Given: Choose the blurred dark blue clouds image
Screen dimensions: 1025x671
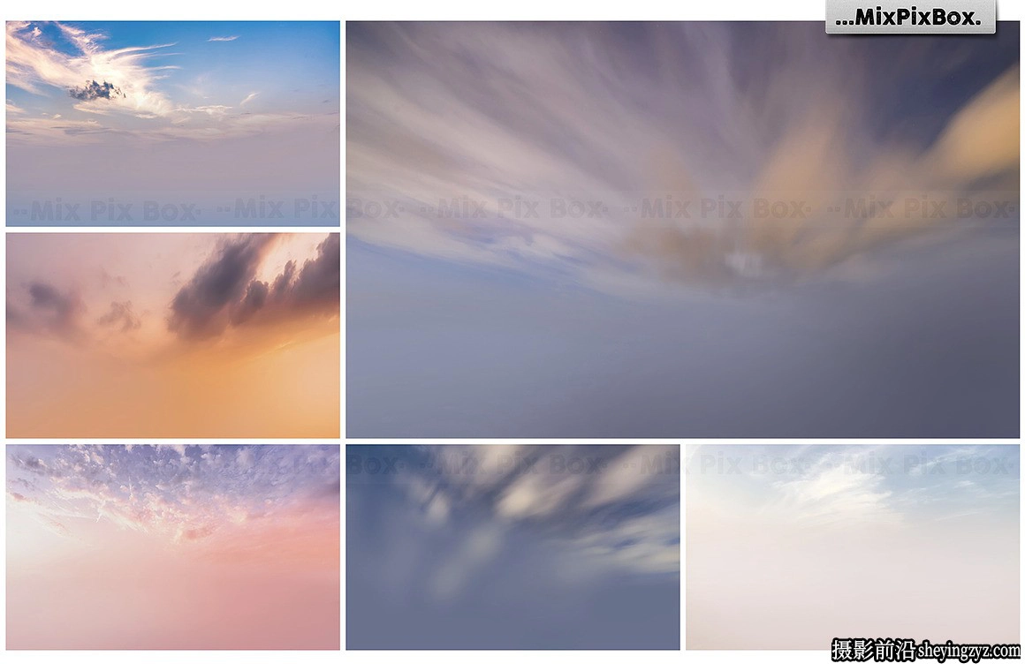Looking at the screenshot, I should point(512,547).
